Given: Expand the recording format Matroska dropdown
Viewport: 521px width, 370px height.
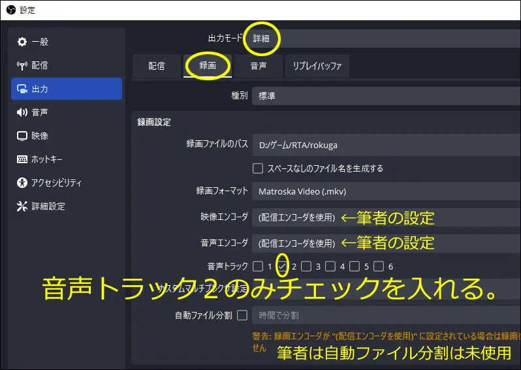Looking at the screenshot, I should (385, 191).
